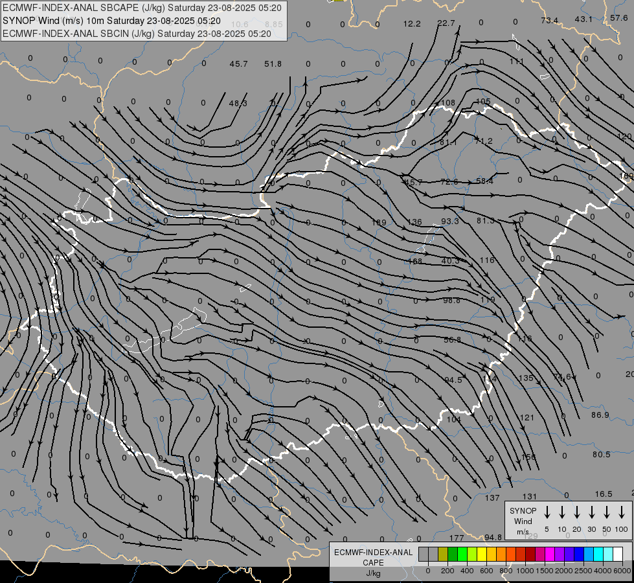Click the map value 177
Screen dimensions: 634x583
[457, 538]
